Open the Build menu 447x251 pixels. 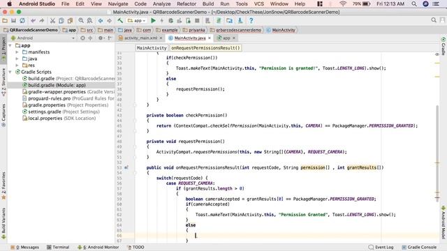(x=208, y=3)
